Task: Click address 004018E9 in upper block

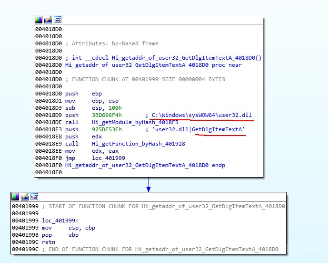Action: pos(49,144)
